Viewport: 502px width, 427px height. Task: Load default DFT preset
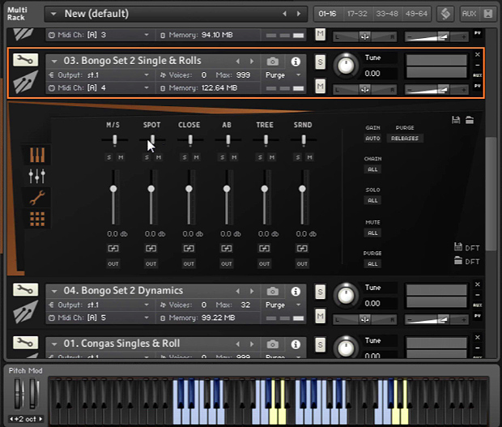467,261
